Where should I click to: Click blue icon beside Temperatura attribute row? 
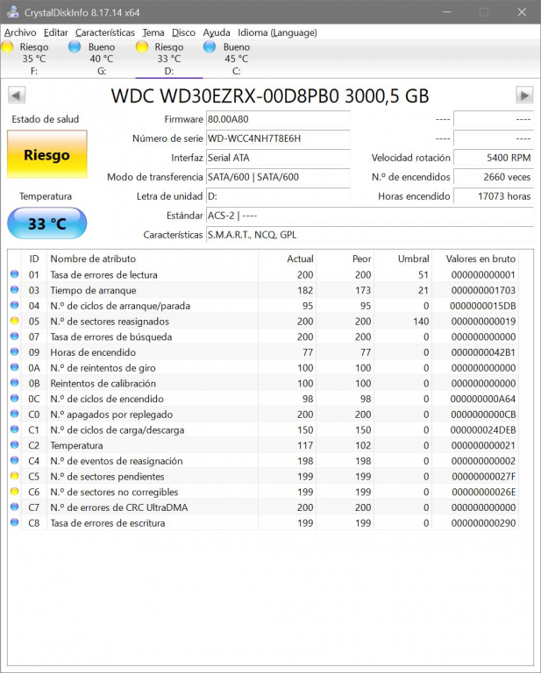14,445
